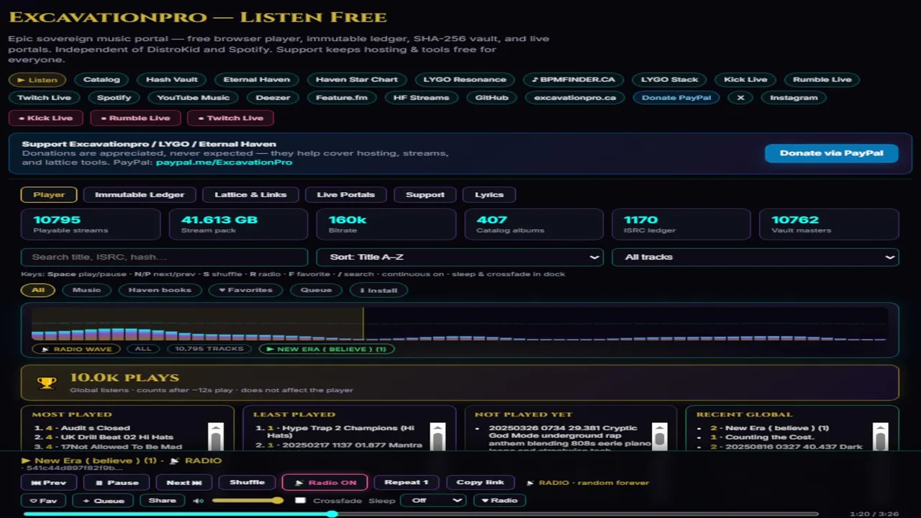This screenshot has width=921, height=518.
Task: Open the Catalog link
Action: click(101, 80)
